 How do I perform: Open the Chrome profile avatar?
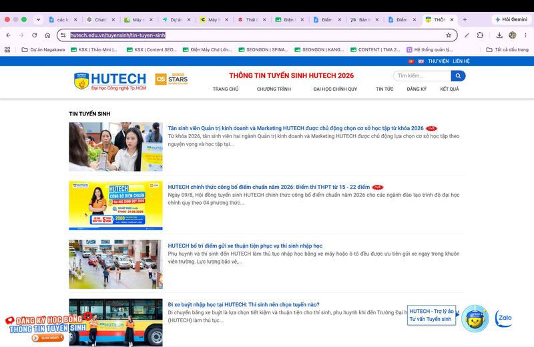coord(512,35)
